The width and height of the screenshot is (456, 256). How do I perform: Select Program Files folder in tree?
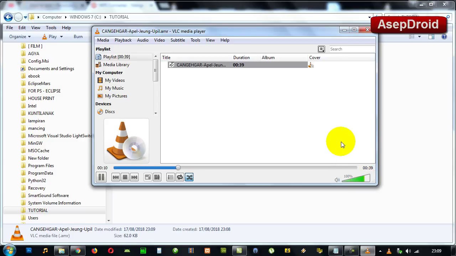[x=41, y=166]
